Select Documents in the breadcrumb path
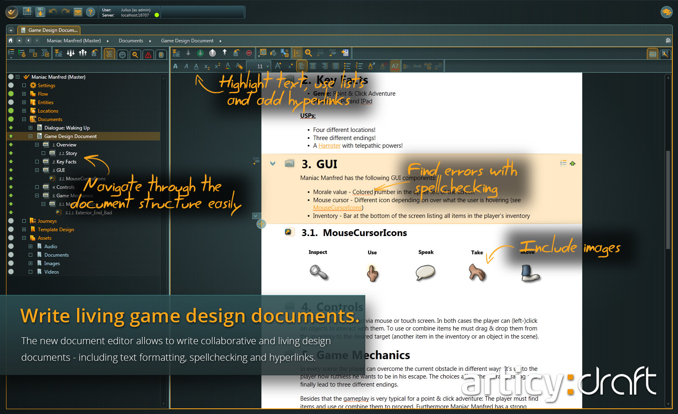 (x=131, y=41)
